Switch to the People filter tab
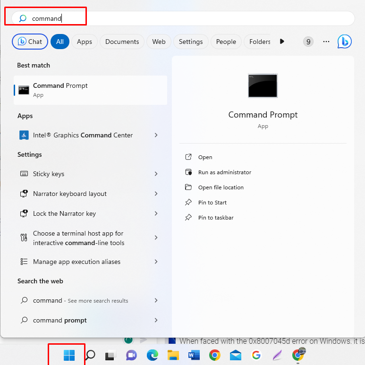The image size is (365, 365). [x=226, y=42]
